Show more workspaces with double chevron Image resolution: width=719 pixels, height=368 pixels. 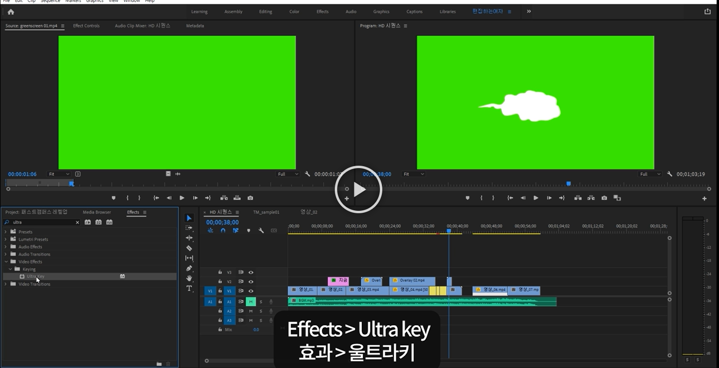(529, 11)
